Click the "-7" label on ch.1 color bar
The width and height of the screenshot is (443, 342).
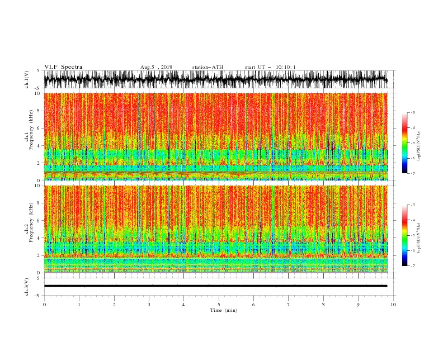click(412, 173)
